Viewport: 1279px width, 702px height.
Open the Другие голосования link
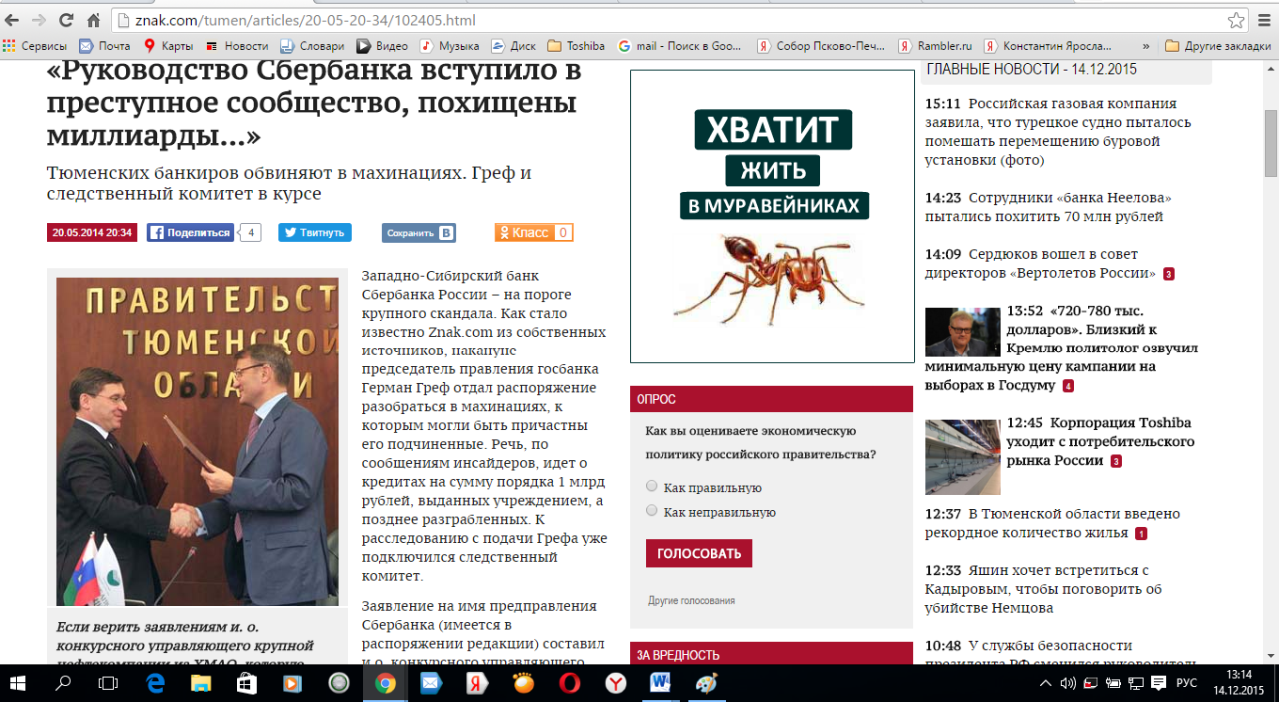click(x=691, y=601)
